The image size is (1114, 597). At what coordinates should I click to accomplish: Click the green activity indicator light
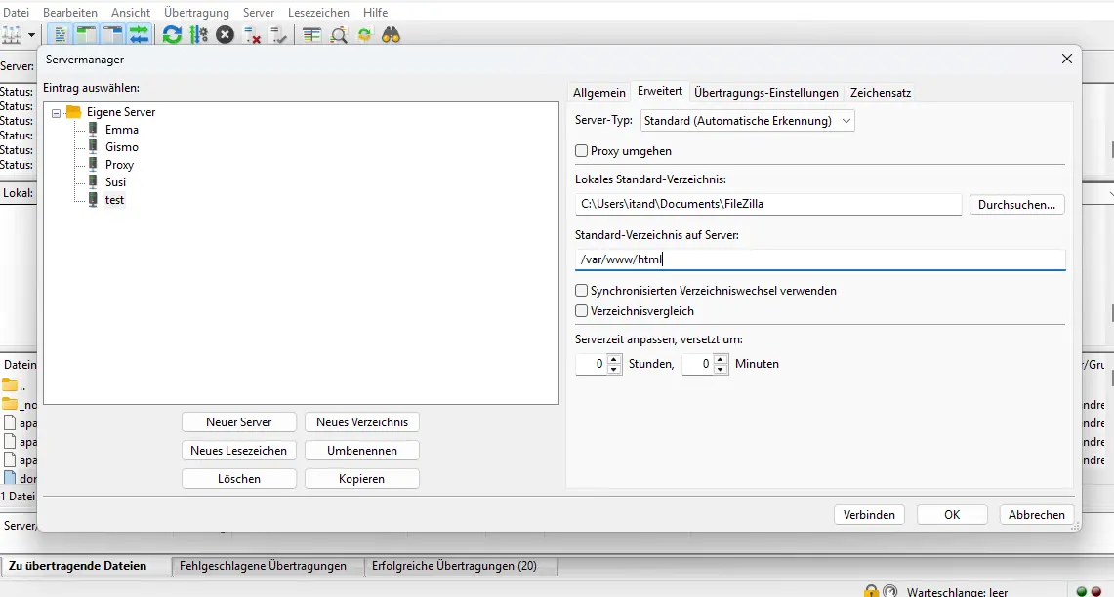click(x=1082, y=591)
